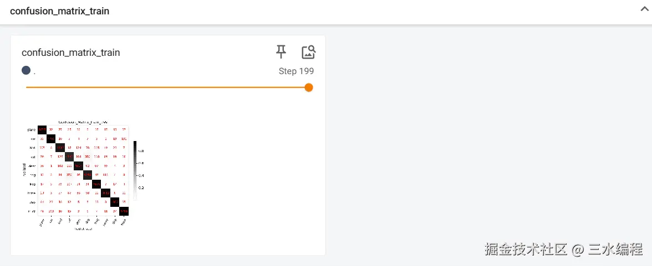The height and width of the screenshot is (266, 652).
Task: Click the dark run color dot
Action: [26, 71]
